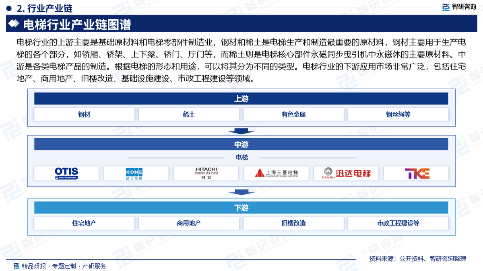Image resolution: width=483 pixels, height=271 pixels.
Task: Click the KONE 通力电梯 logo
Action: pyautogui.click(x=134, y=173)
